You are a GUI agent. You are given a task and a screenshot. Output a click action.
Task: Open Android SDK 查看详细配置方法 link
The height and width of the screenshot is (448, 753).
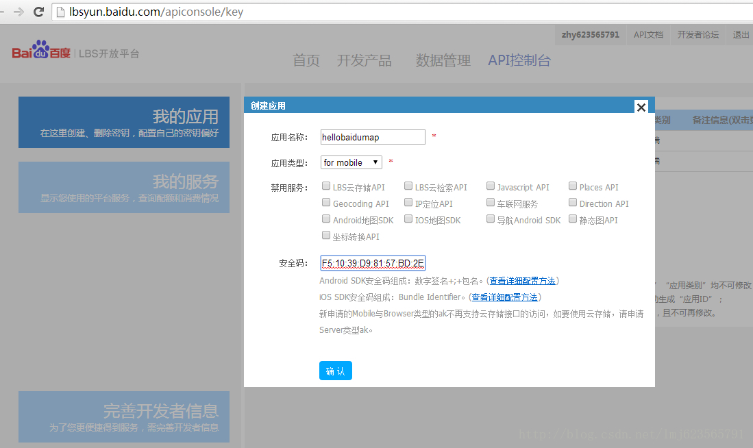523,281
